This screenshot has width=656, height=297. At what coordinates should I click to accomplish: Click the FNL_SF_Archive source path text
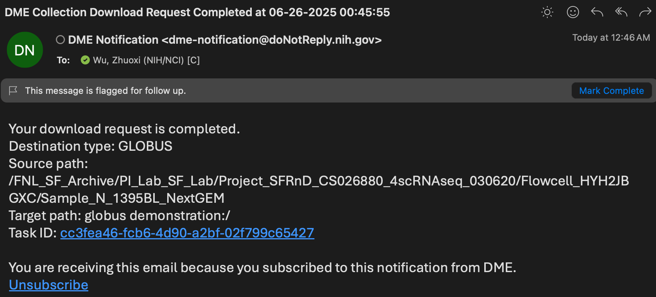tap(319, 181)
